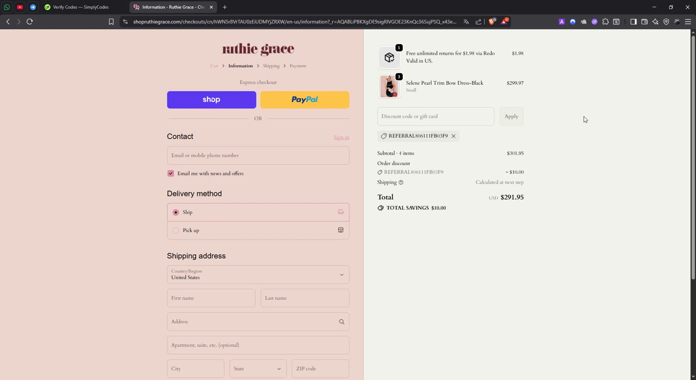
Task: Open Brave VPN shield icon
Action: [x=666, y=21]
